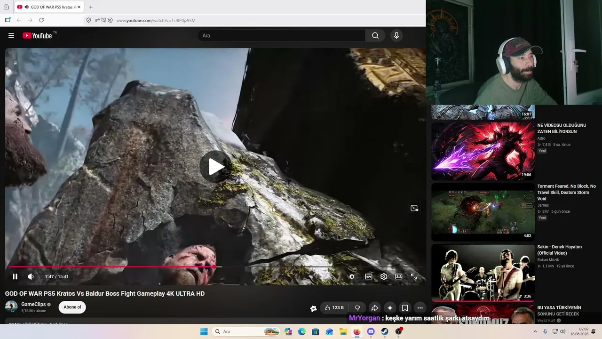Toggle autoplay switch in the player
Screen dimensions: 602x339
tap(352, 276)
